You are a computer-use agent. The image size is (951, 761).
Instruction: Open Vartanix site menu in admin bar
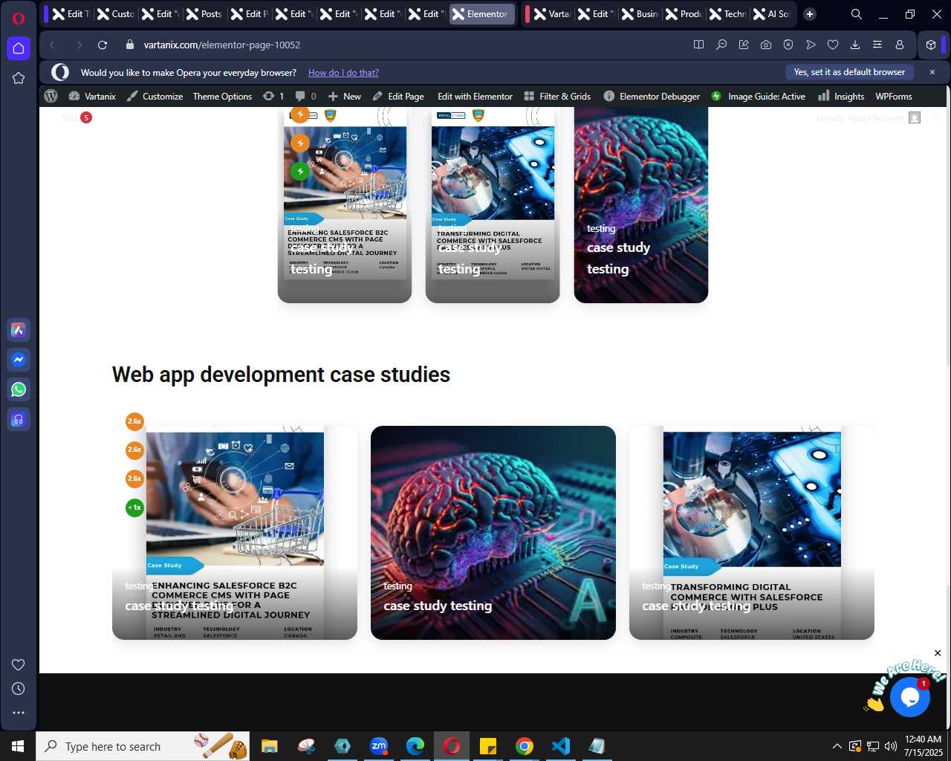pyautogui.click(x=92, y=96)
